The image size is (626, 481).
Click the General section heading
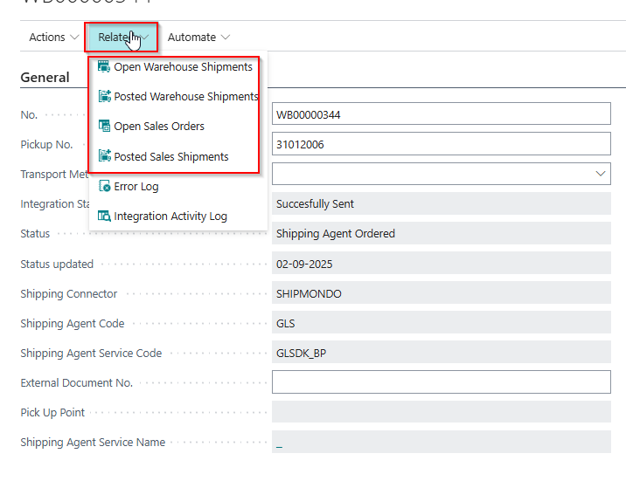[45, 78]
